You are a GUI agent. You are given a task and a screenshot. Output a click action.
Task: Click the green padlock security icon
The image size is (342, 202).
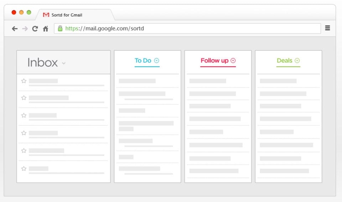point(60,29)
